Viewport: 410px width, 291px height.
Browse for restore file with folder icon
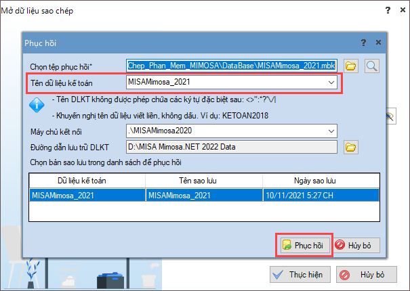pyautogui.click(x=350, y=66)
